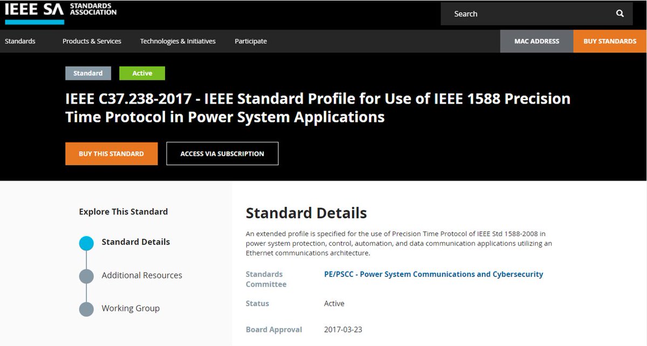Click the green Active tag
647x346 pixels.
(142, 73)
